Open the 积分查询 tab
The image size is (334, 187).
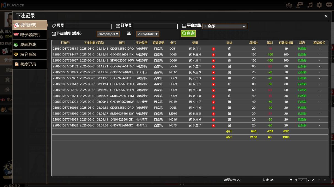point(28,54)
